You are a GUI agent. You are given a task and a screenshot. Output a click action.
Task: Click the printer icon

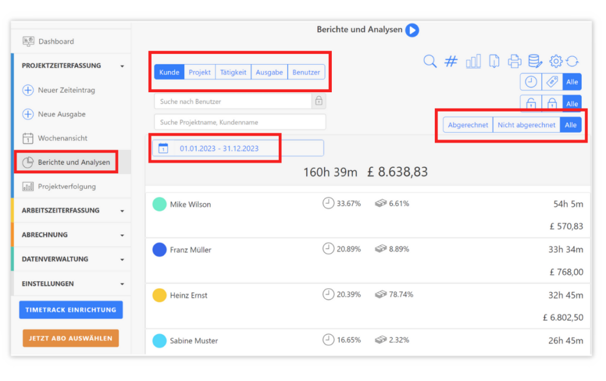tap(515, 61)
